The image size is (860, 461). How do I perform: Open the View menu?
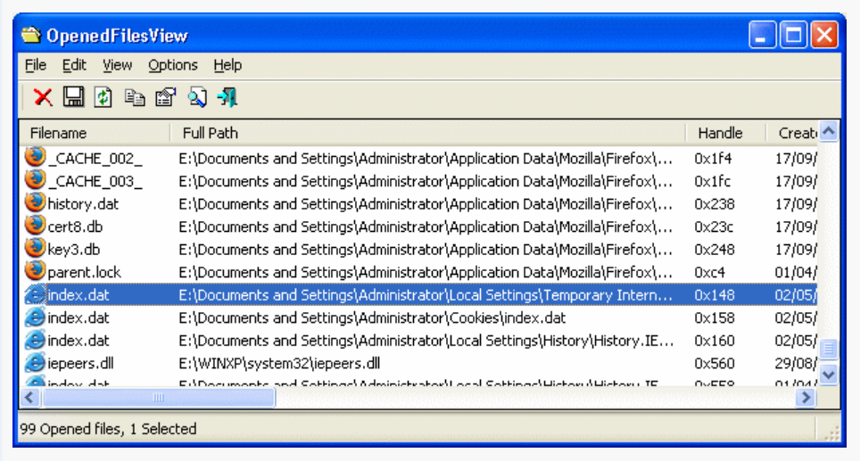tap(118, 65)
